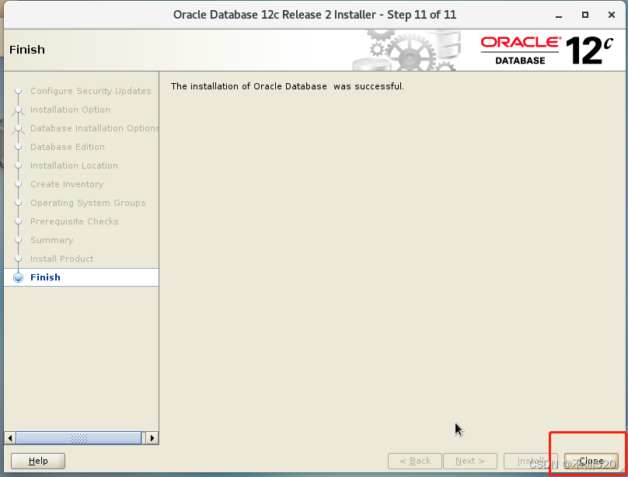Screen dimensions: 628x477
Task: Close the installer window with X
Action: click(x=611, y=15)
